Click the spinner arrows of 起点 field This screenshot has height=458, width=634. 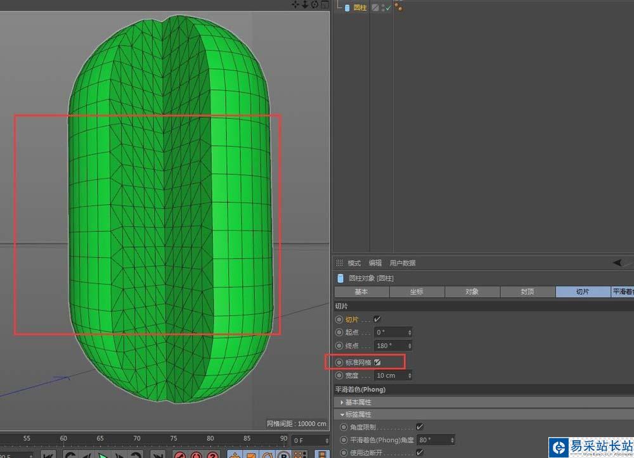410,333
